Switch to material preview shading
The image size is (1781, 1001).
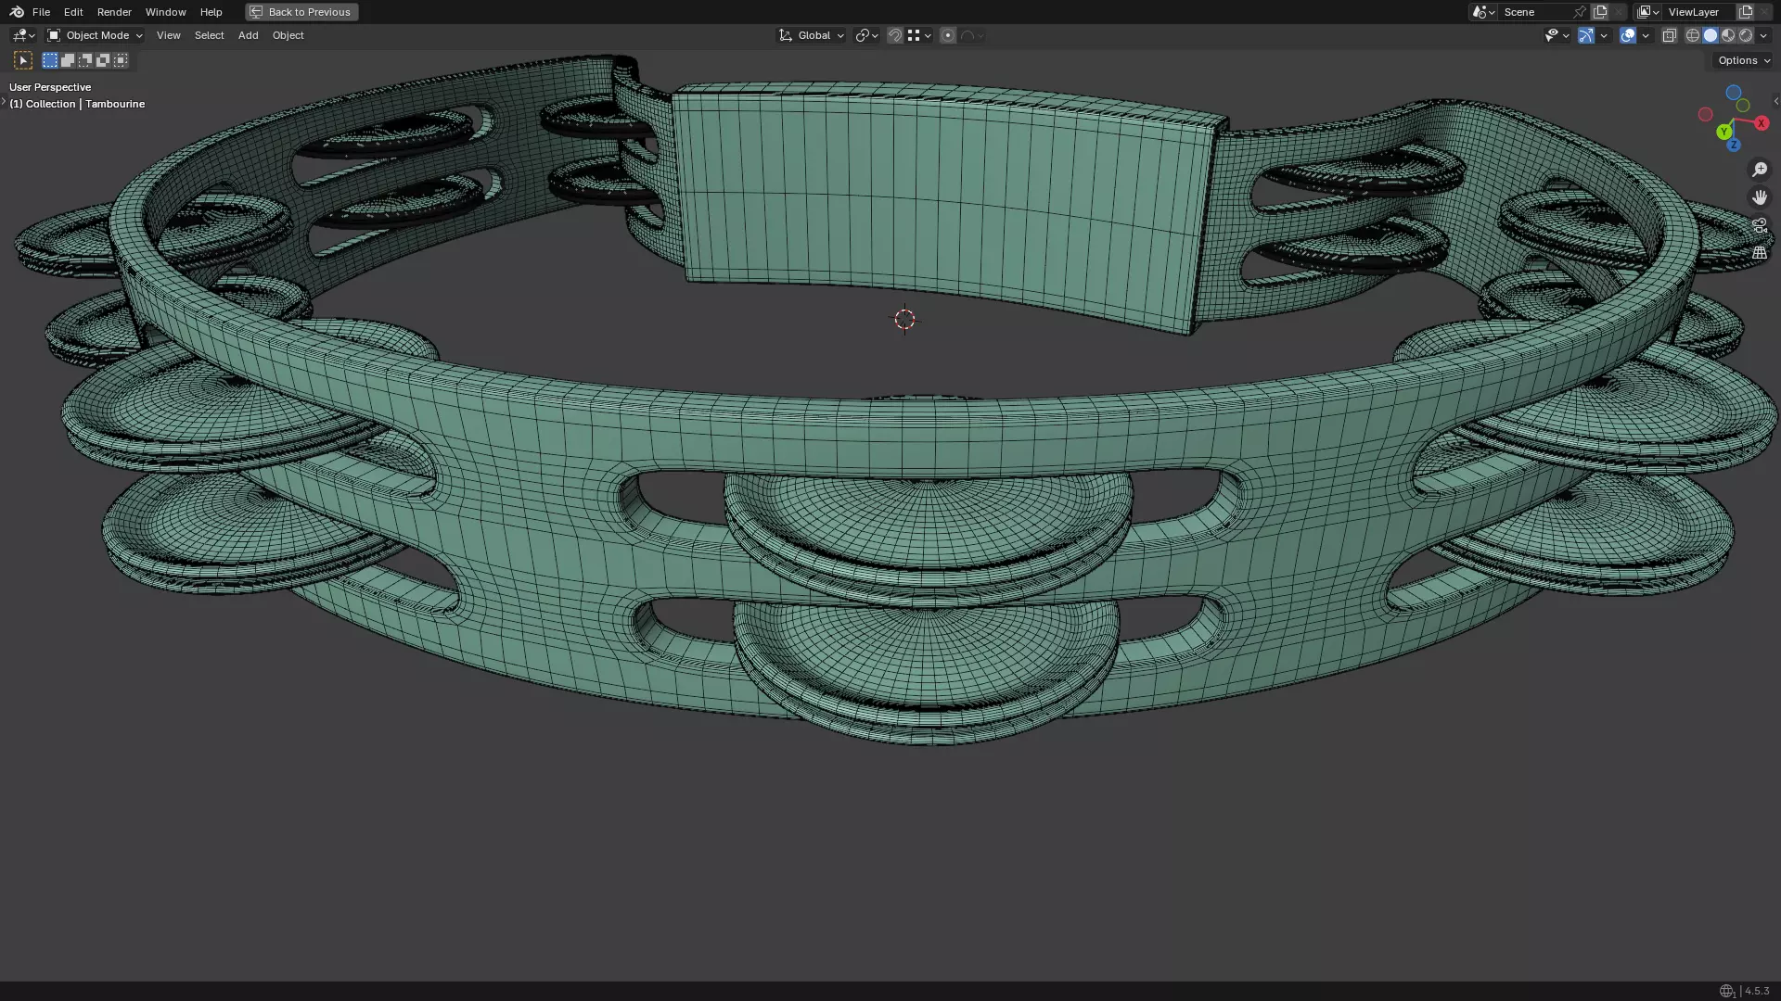[1728, 35]
